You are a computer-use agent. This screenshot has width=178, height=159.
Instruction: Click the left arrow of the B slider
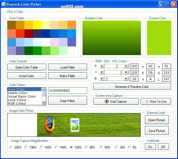click(102, 79)
